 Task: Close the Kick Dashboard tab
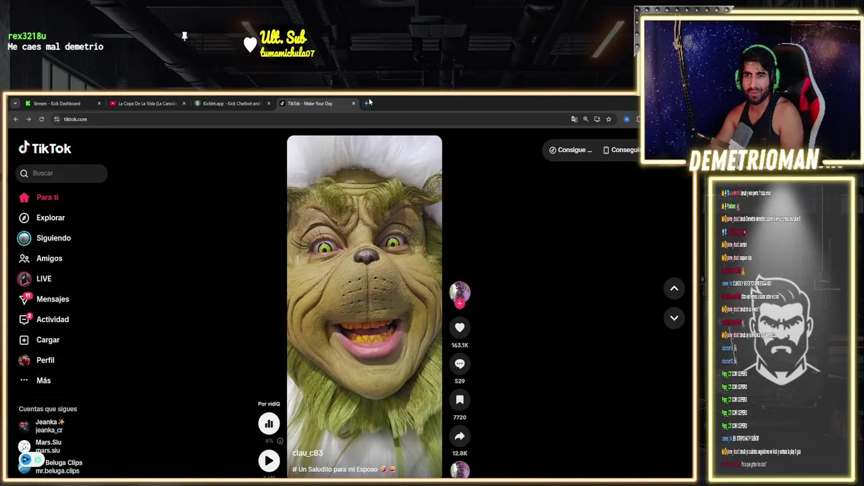[x=99, y=103]
